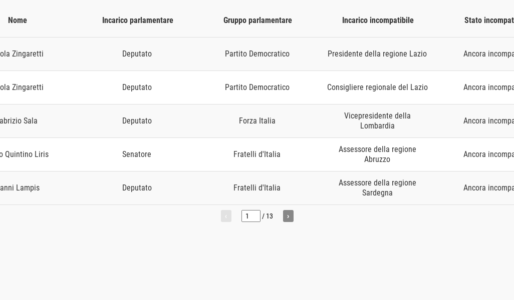Select Presidente della regione Lazio cell
Screen dimensions: 514x300
pos(377,54)
